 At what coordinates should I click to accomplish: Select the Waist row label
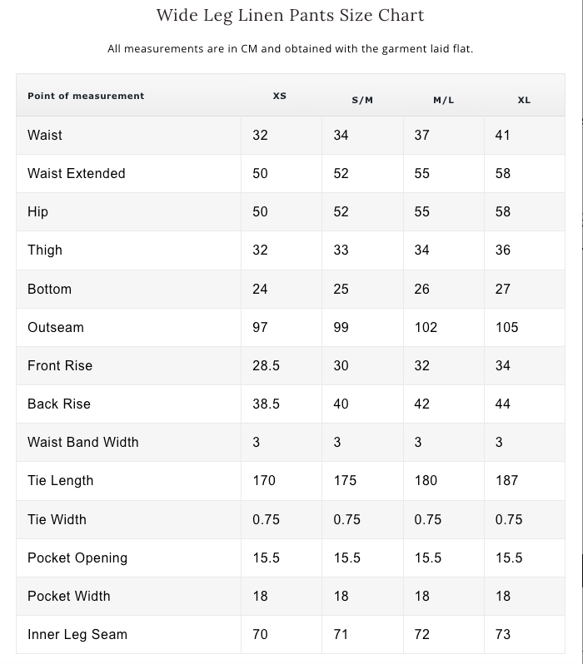(45, 135)
